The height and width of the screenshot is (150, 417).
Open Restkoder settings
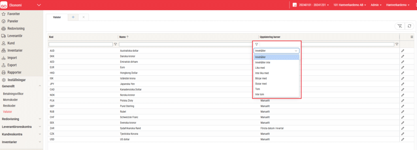tap(9, 106)
